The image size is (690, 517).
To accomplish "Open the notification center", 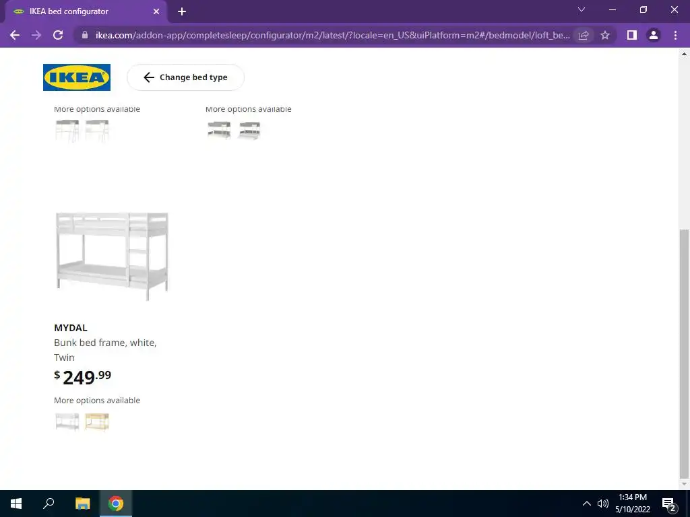I will pyautogui.click(x=669, y=504).
